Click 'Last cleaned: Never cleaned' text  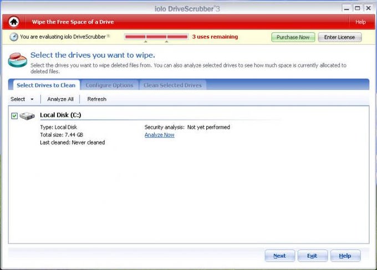click(x=73, y=142)
